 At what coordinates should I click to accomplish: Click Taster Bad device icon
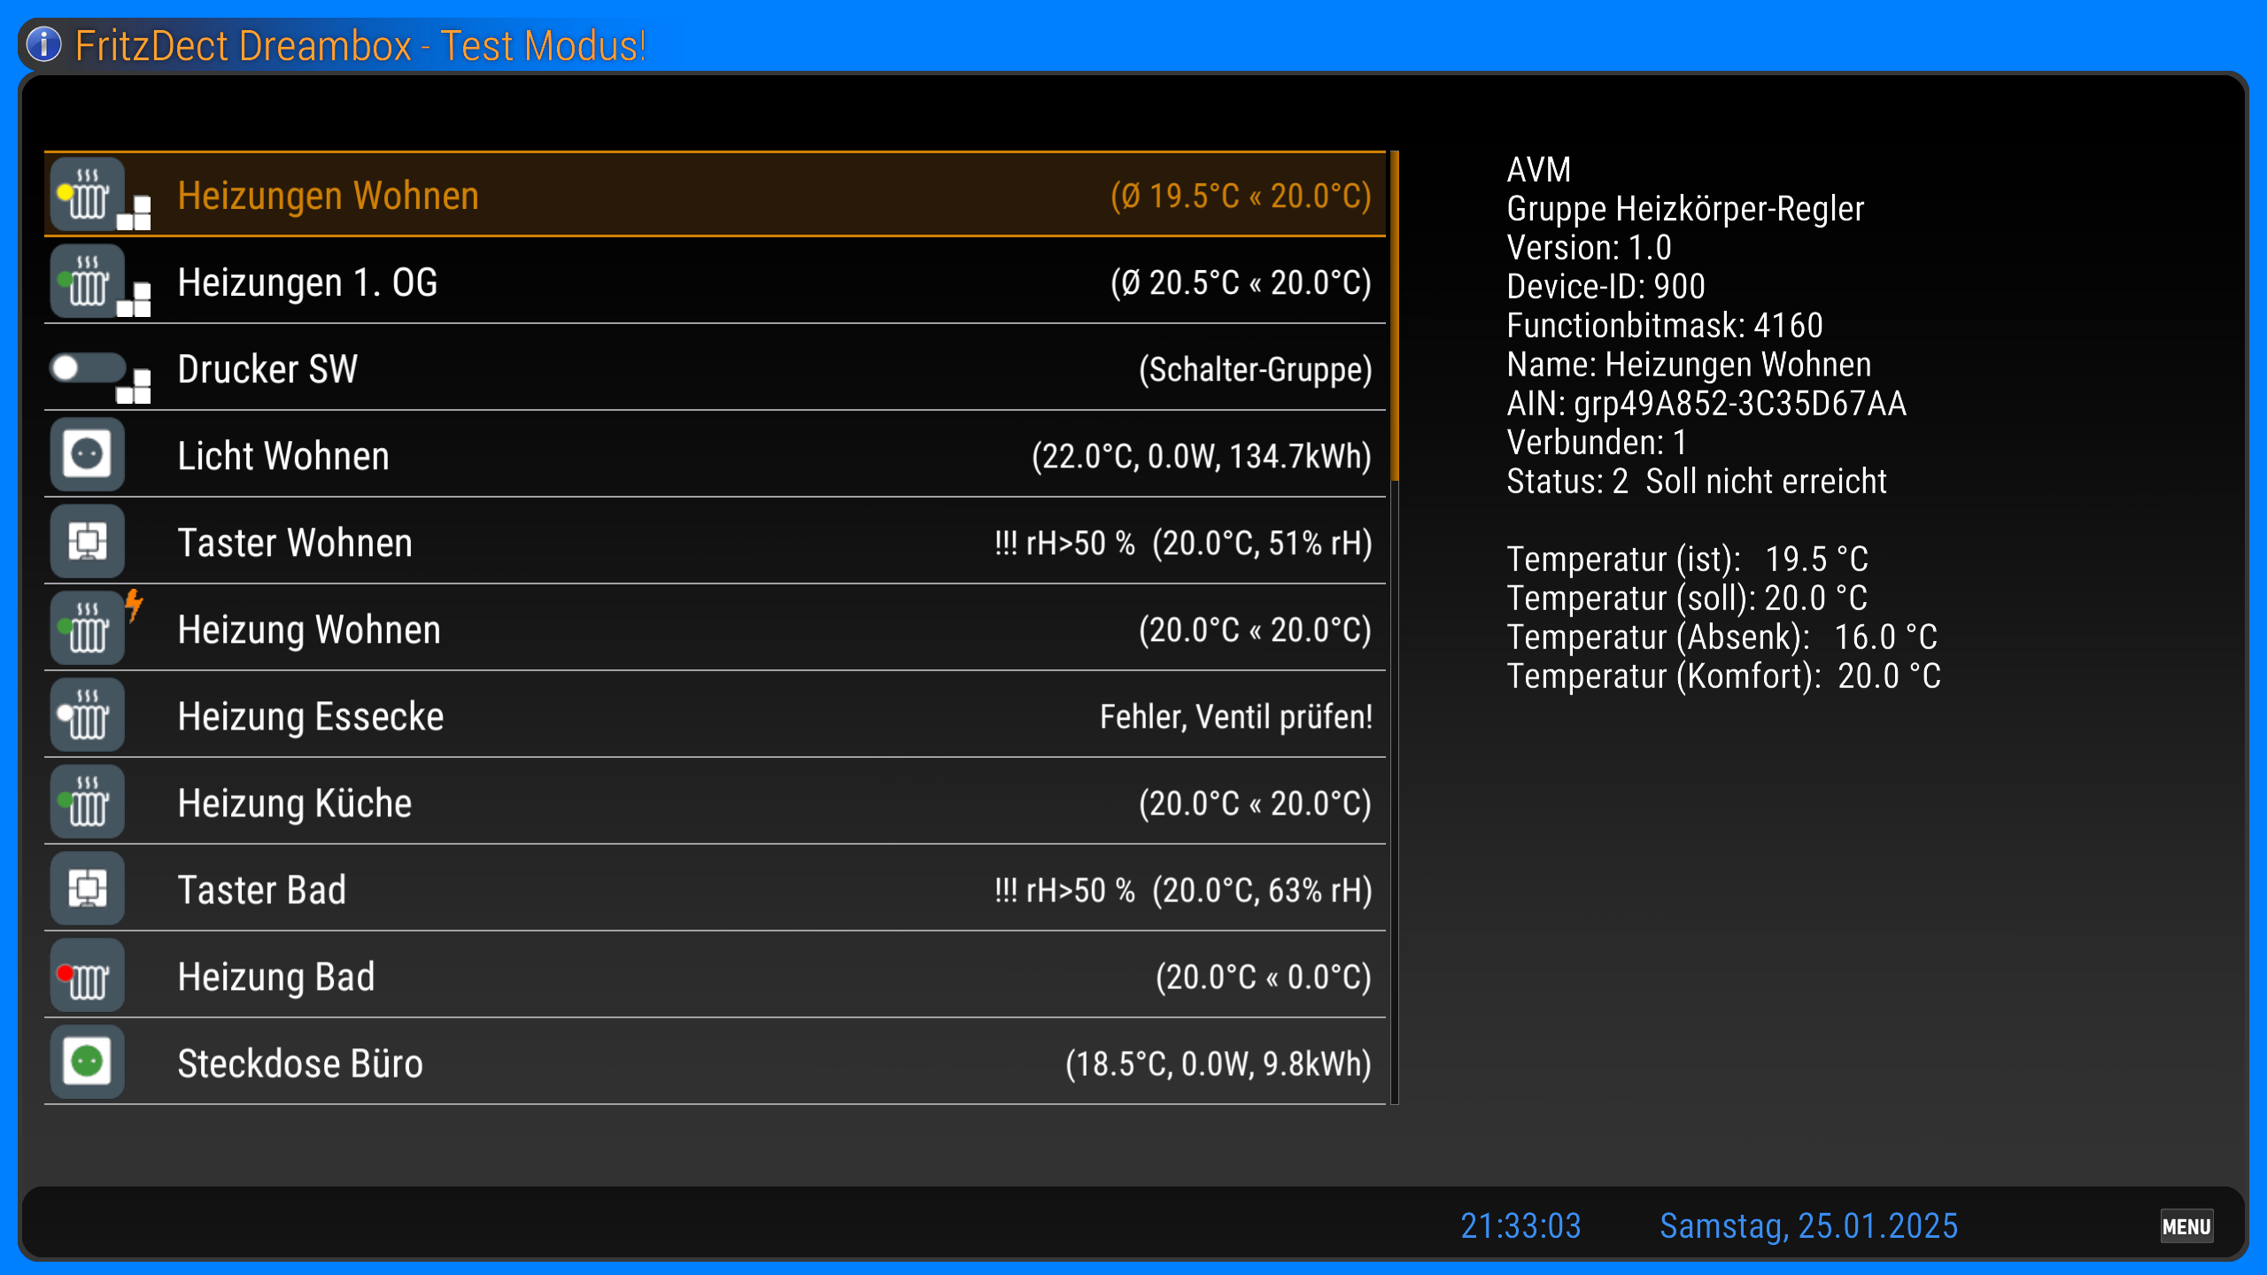coord(88,889)
